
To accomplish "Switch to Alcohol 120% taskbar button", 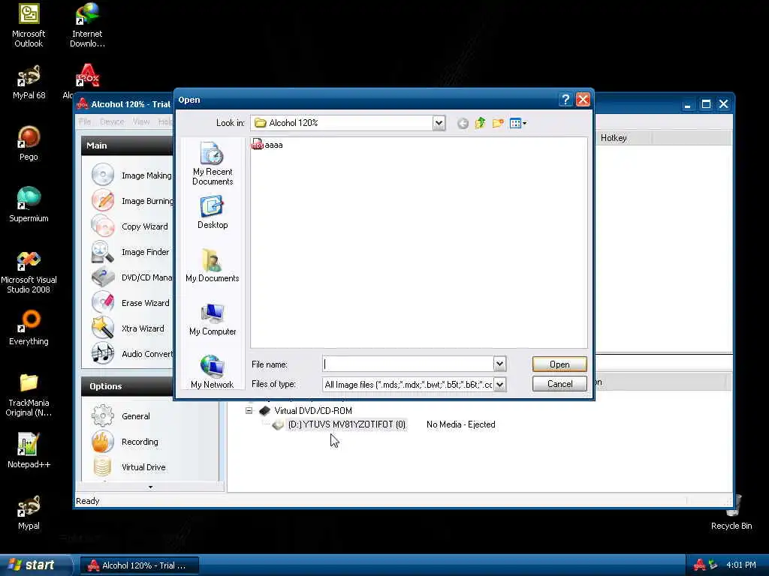I will tap(139, 565).
